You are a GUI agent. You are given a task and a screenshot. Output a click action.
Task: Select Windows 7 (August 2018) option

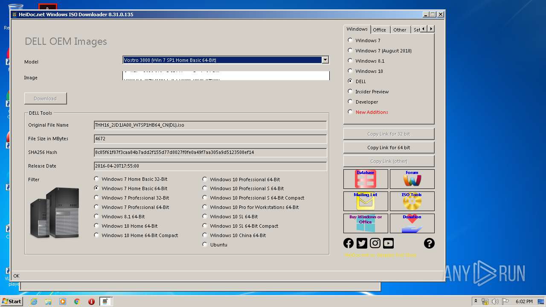pyautogui.click(x=380, y=51)
